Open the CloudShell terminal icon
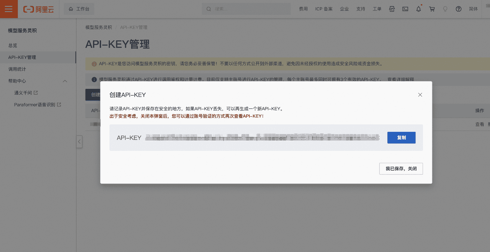The height and width of the screenshot is (252, 490). [x=405, y=9]
